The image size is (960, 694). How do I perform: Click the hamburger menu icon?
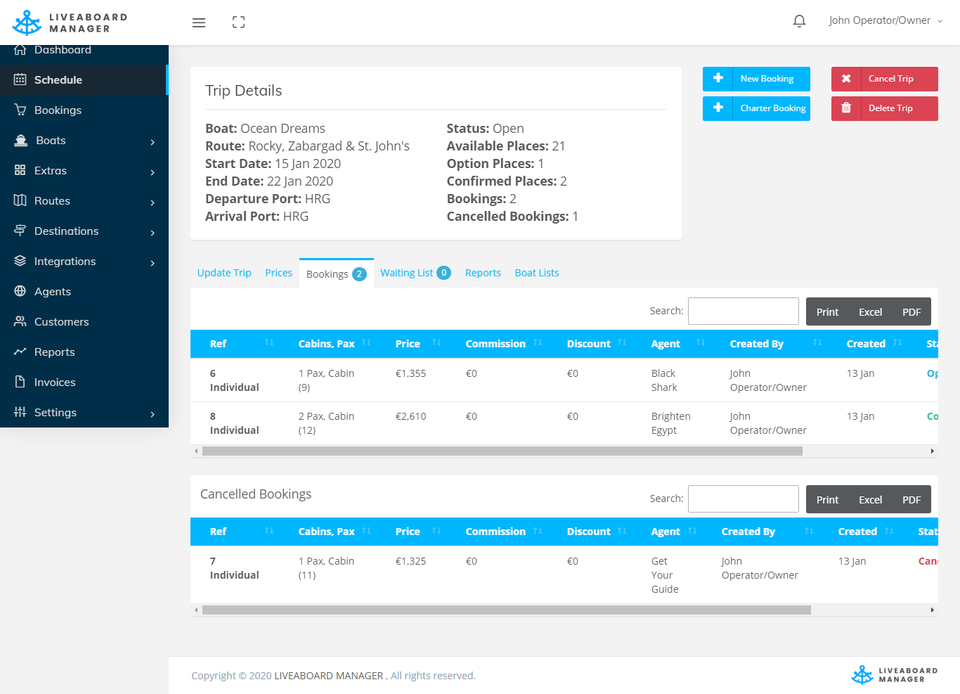[x=199, y=23]
